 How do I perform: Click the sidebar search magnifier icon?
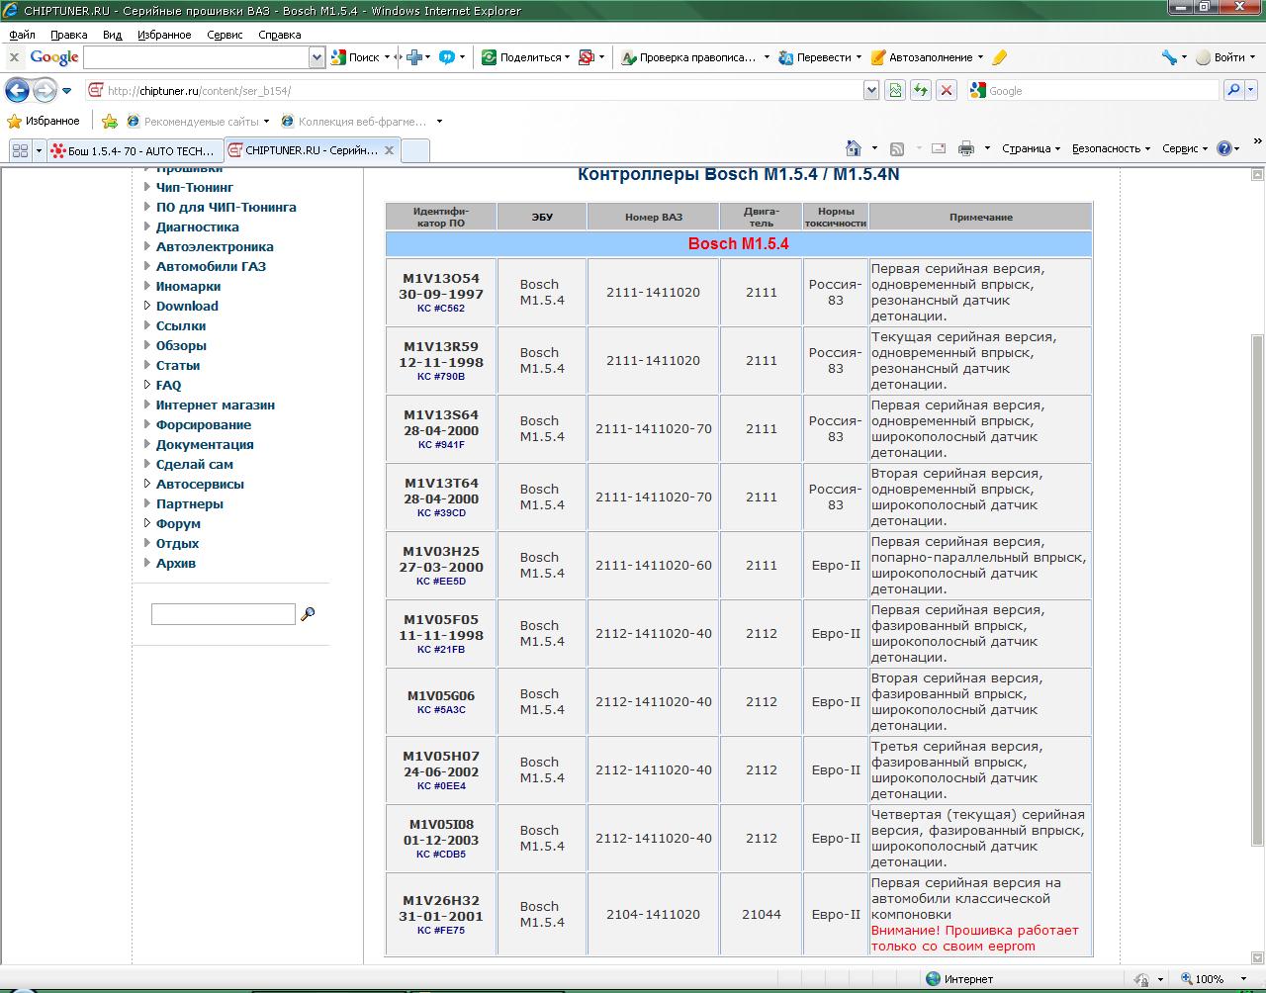click(308, 614)
